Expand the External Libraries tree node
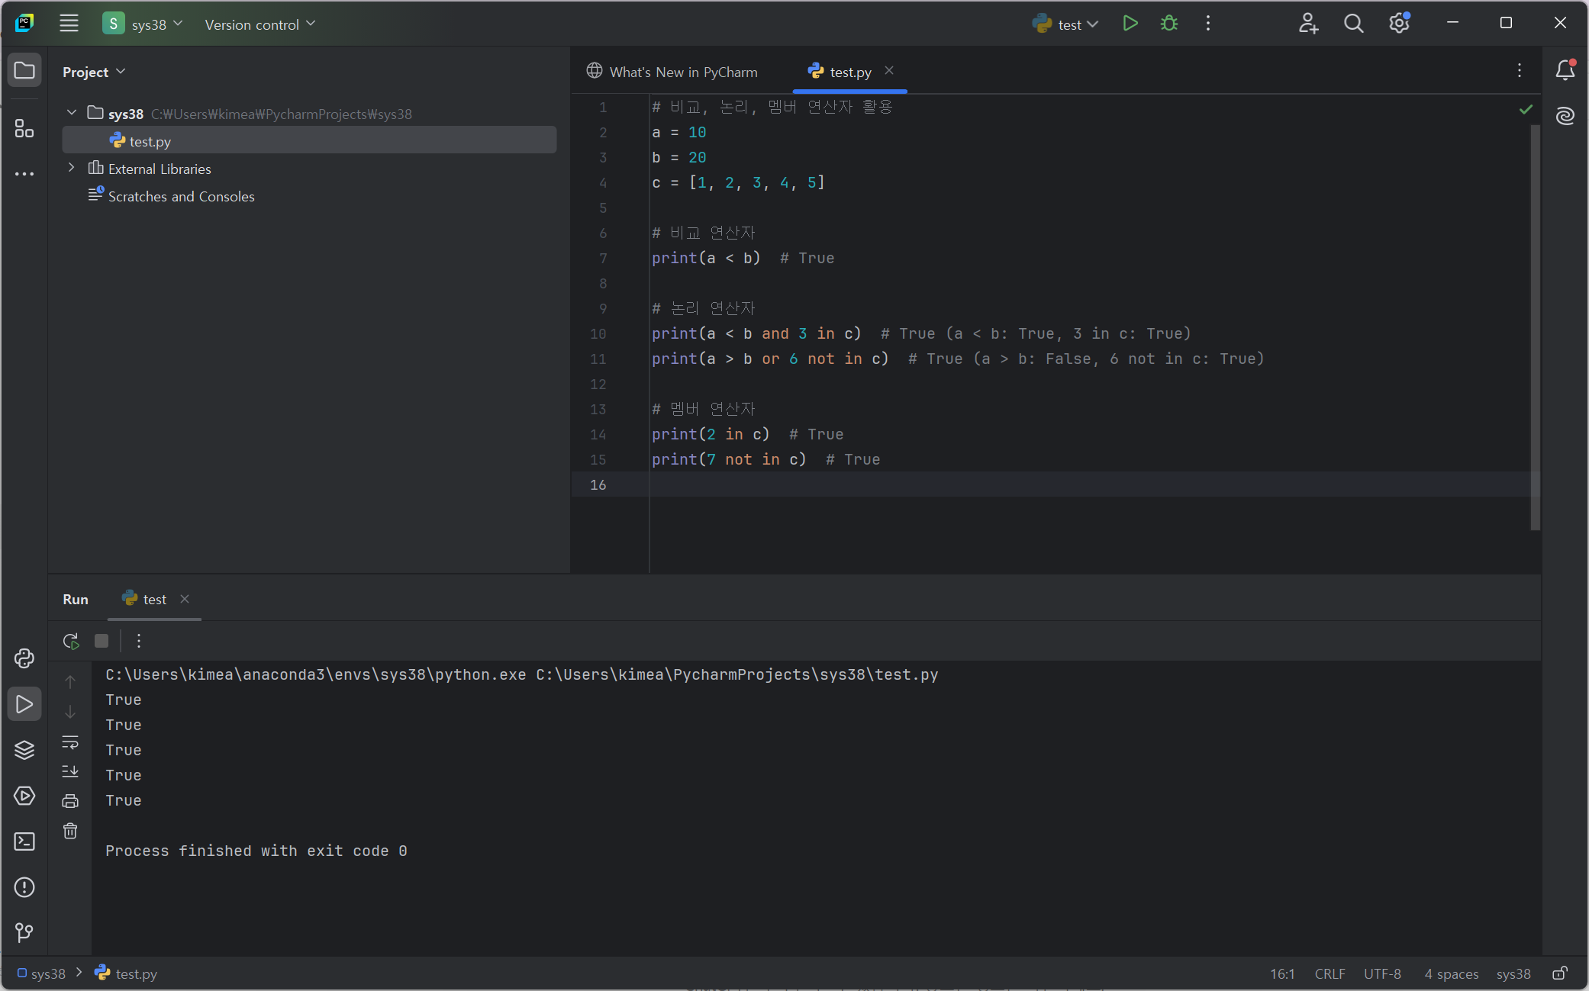 [72, 168]
